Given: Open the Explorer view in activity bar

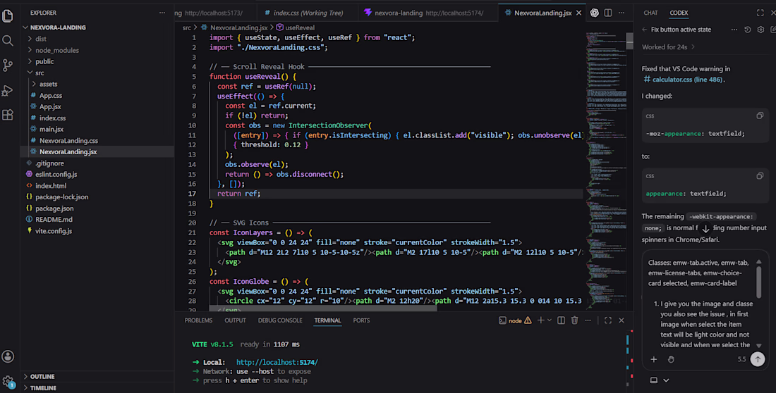Looking at the screenshot, I should pyautogui.click(x=8, y=15).
